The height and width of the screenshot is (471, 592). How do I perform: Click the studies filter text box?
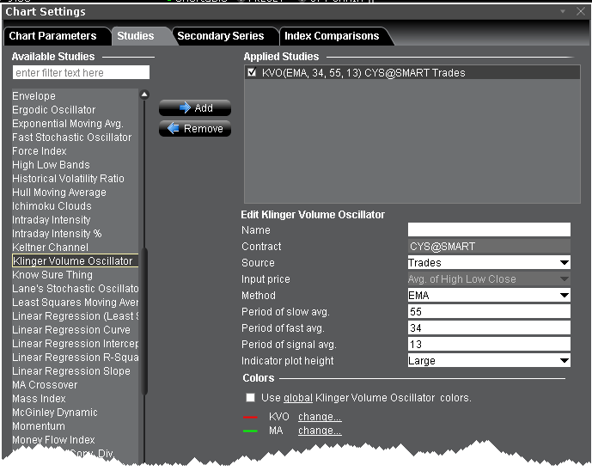click(81, 73)
